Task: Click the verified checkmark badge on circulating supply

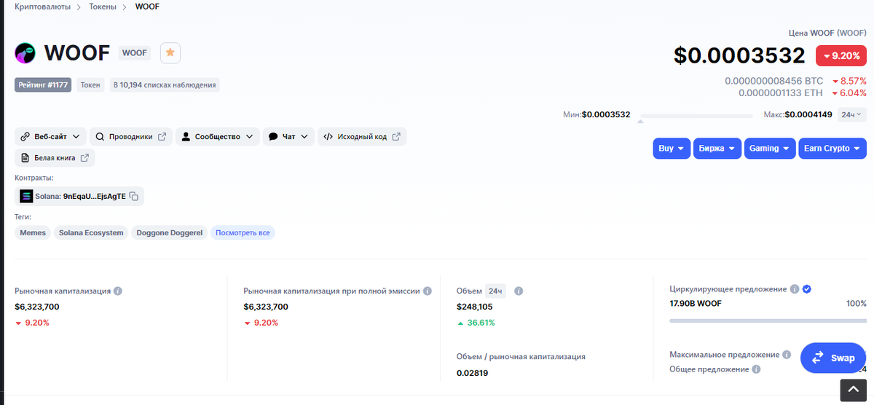Action: 807,289
